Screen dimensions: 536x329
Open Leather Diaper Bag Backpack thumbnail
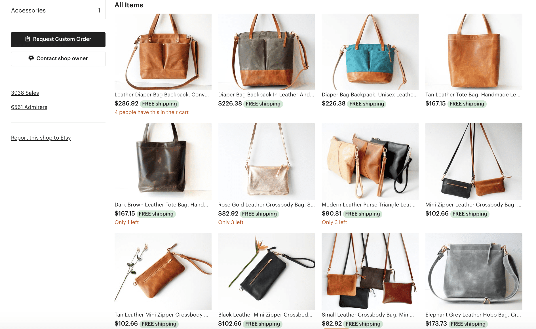[x=163, y=52]
